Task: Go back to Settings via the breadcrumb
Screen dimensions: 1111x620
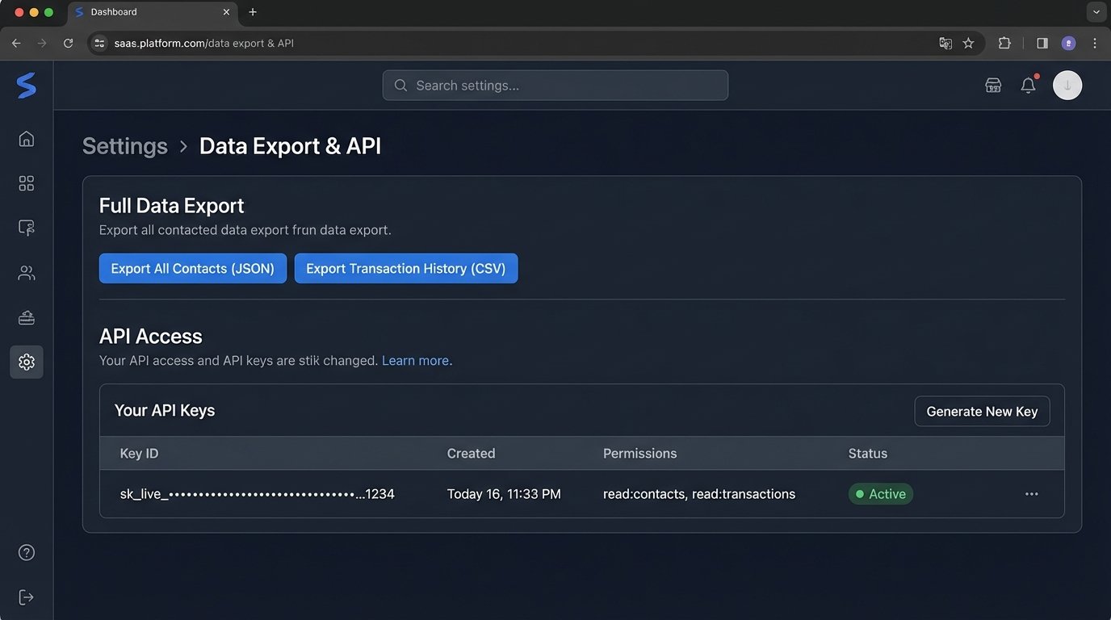Action: click(x=124, y=145)
